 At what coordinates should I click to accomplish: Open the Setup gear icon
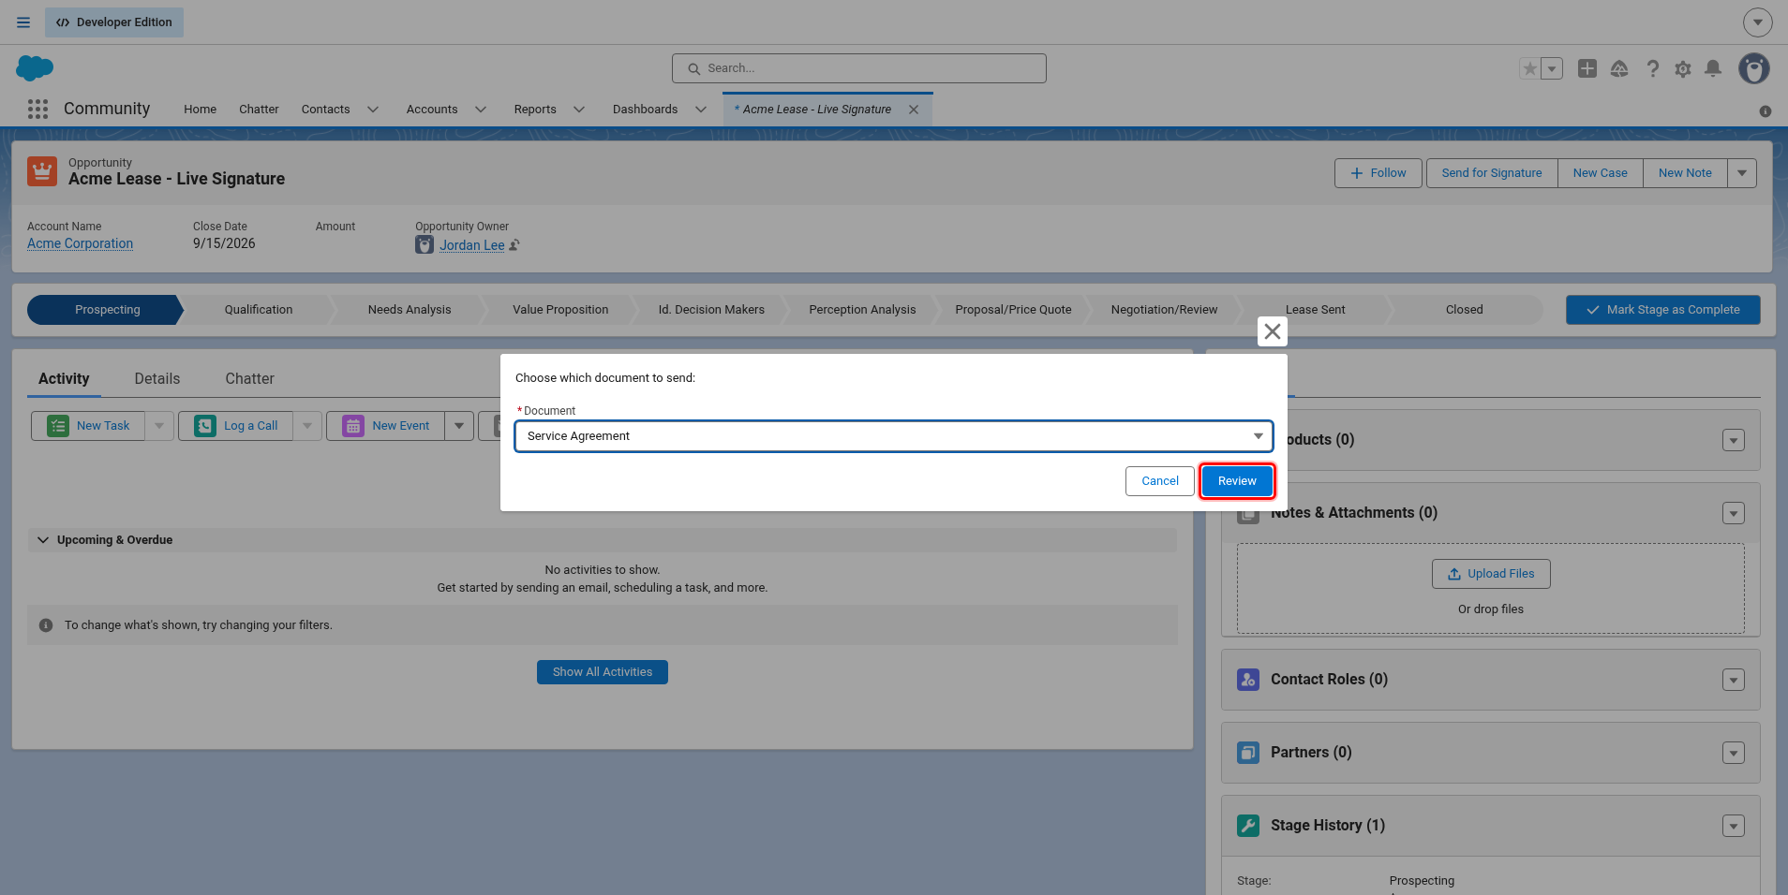click(1683, 68)
